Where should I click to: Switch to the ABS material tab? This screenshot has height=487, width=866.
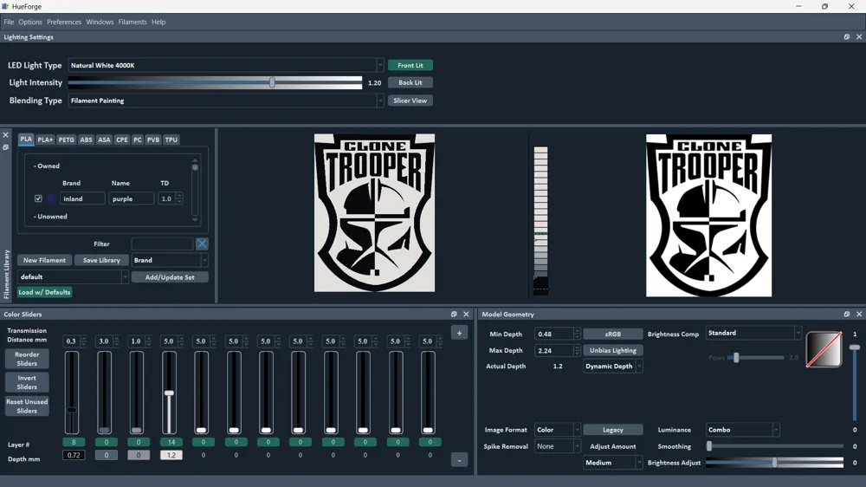[86, 140]
